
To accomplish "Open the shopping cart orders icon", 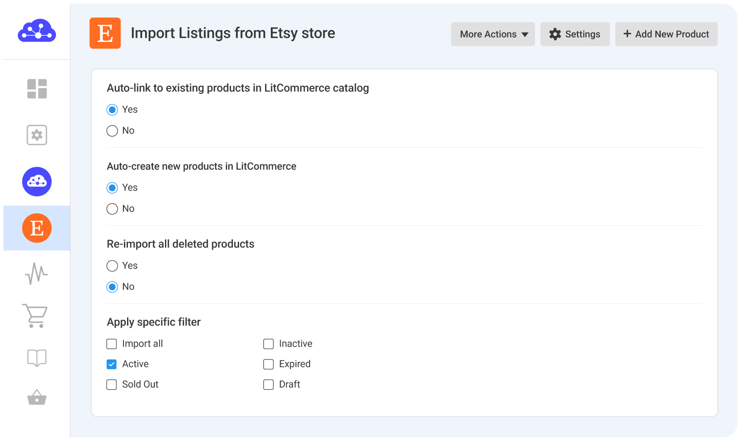I will (x=35, y=316).
